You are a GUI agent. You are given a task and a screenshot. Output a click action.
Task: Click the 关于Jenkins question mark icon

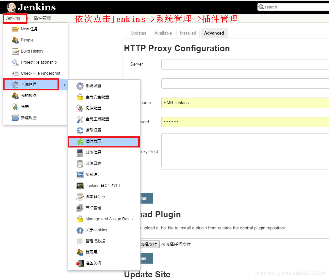click(x=80, y=230)
